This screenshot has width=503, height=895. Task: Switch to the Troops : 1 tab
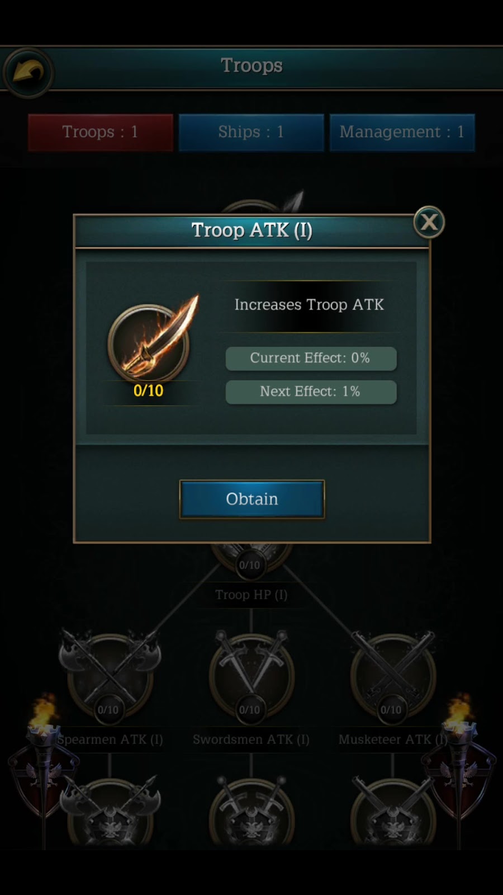(101, 133)
